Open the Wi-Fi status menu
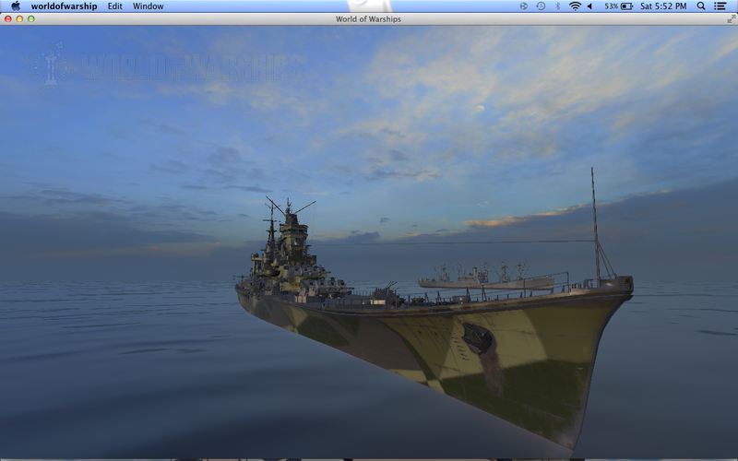Image resolution: width=738 pixels, height=461 pixels. pos(575,6)
